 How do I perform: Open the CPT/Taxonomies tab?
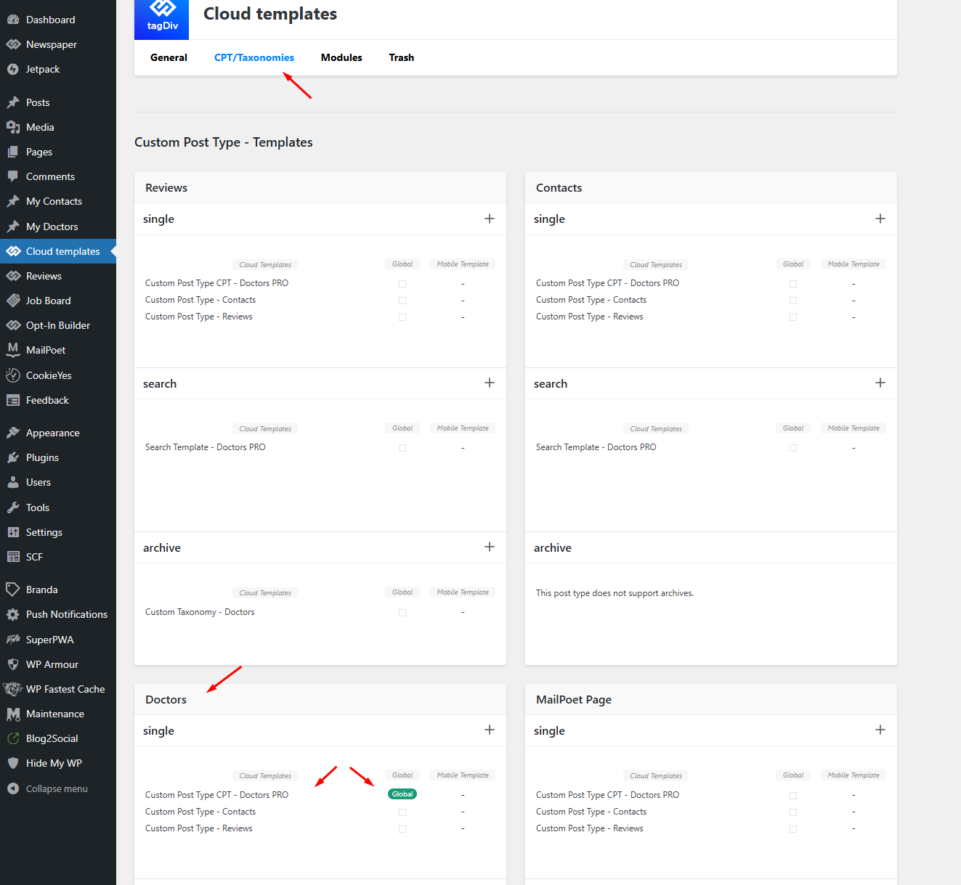254,57
